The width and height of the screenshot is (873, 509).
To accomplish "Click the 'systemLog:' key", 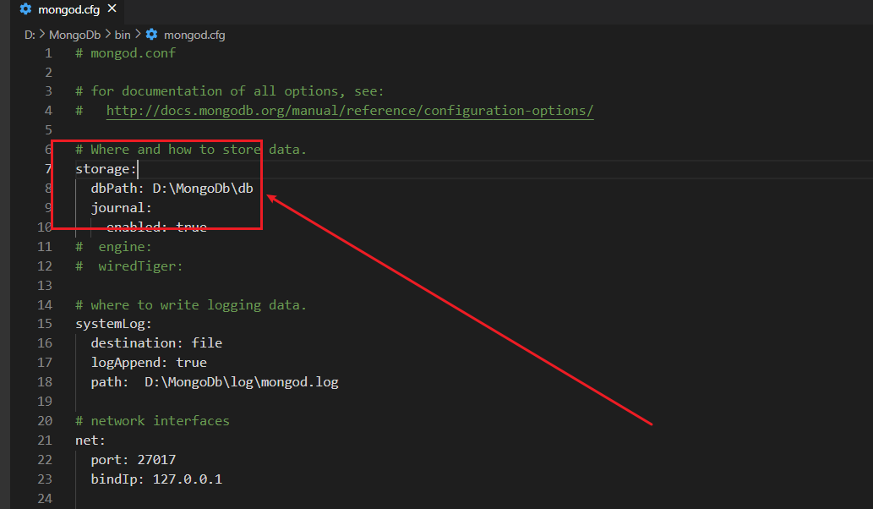I will pos(113,324).
